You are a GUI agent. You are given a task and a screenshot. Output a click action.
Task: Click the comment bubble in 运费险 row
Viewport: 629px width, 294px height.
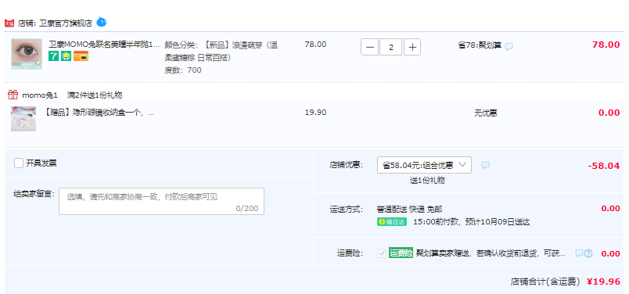click(x=579, y=253)
